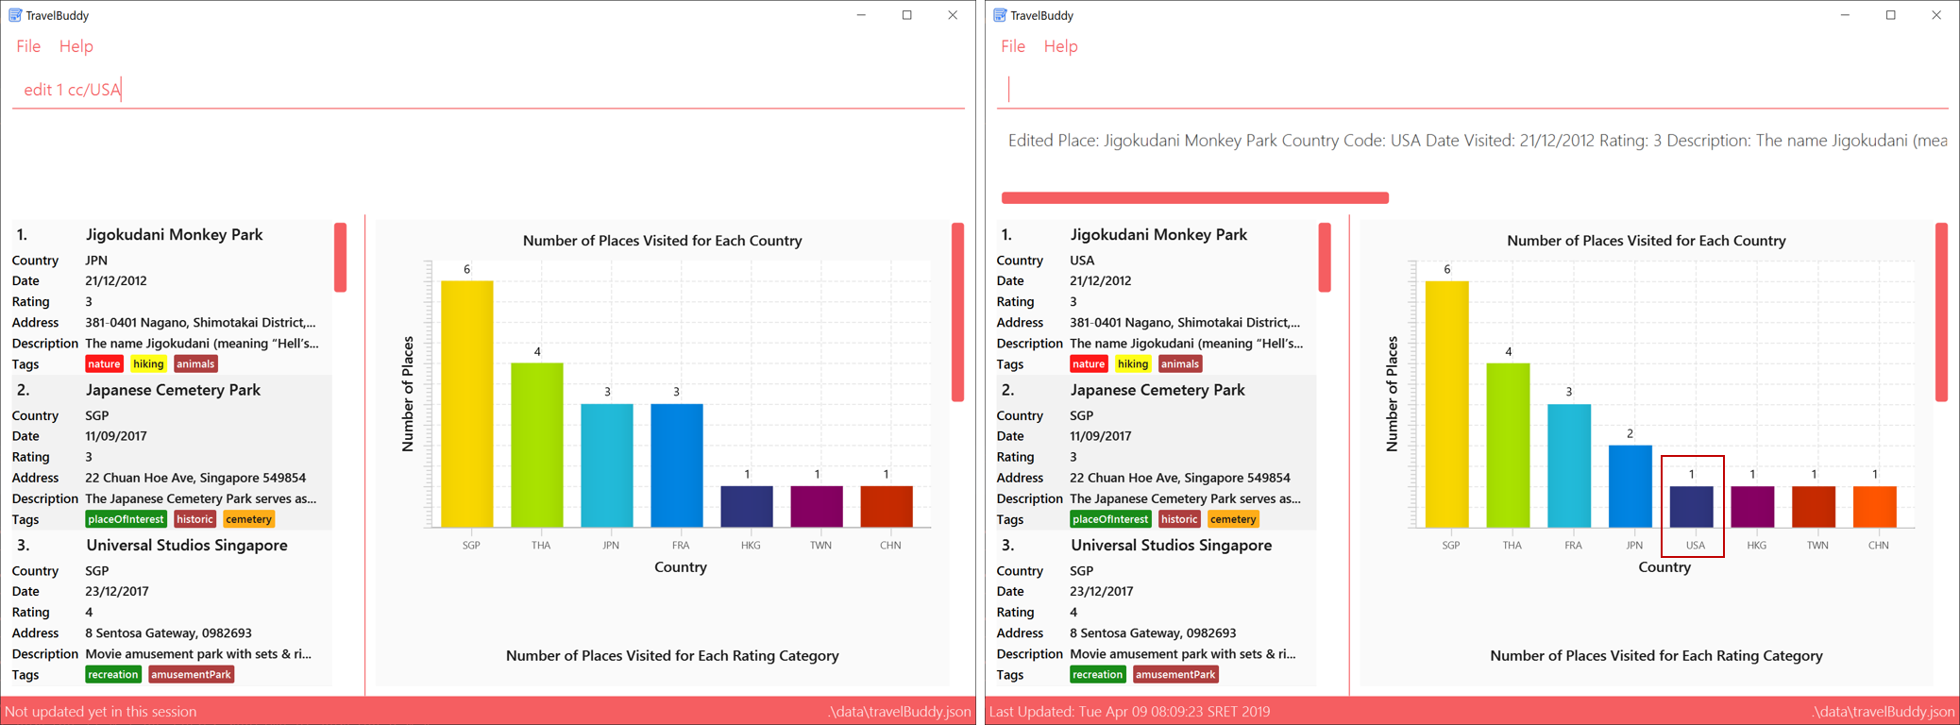This screenshot has height=725, width=1960.
Task: Select Universal Studios Singapore in left window
Action: (x=171, y=609)
